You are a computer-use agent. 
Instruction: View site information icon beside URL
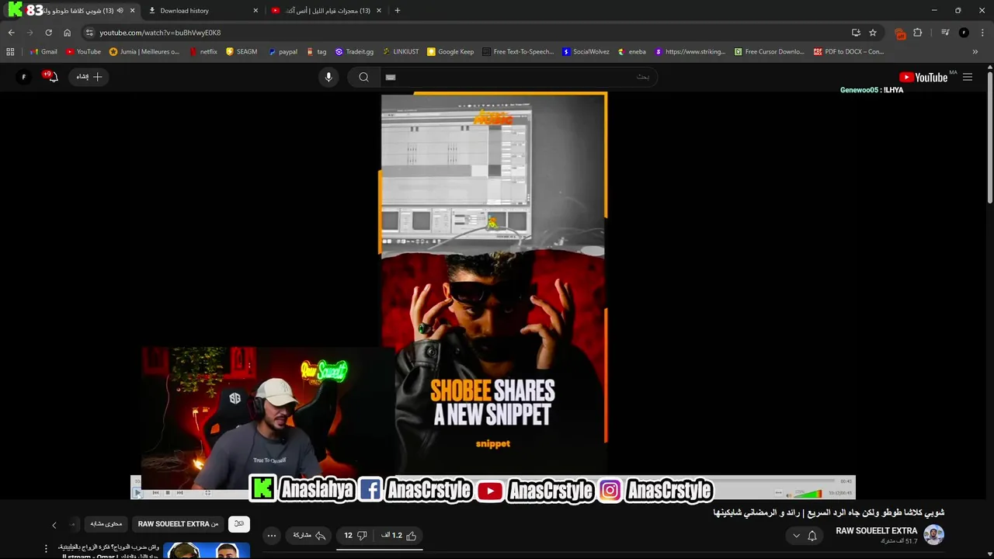[89, 33]
